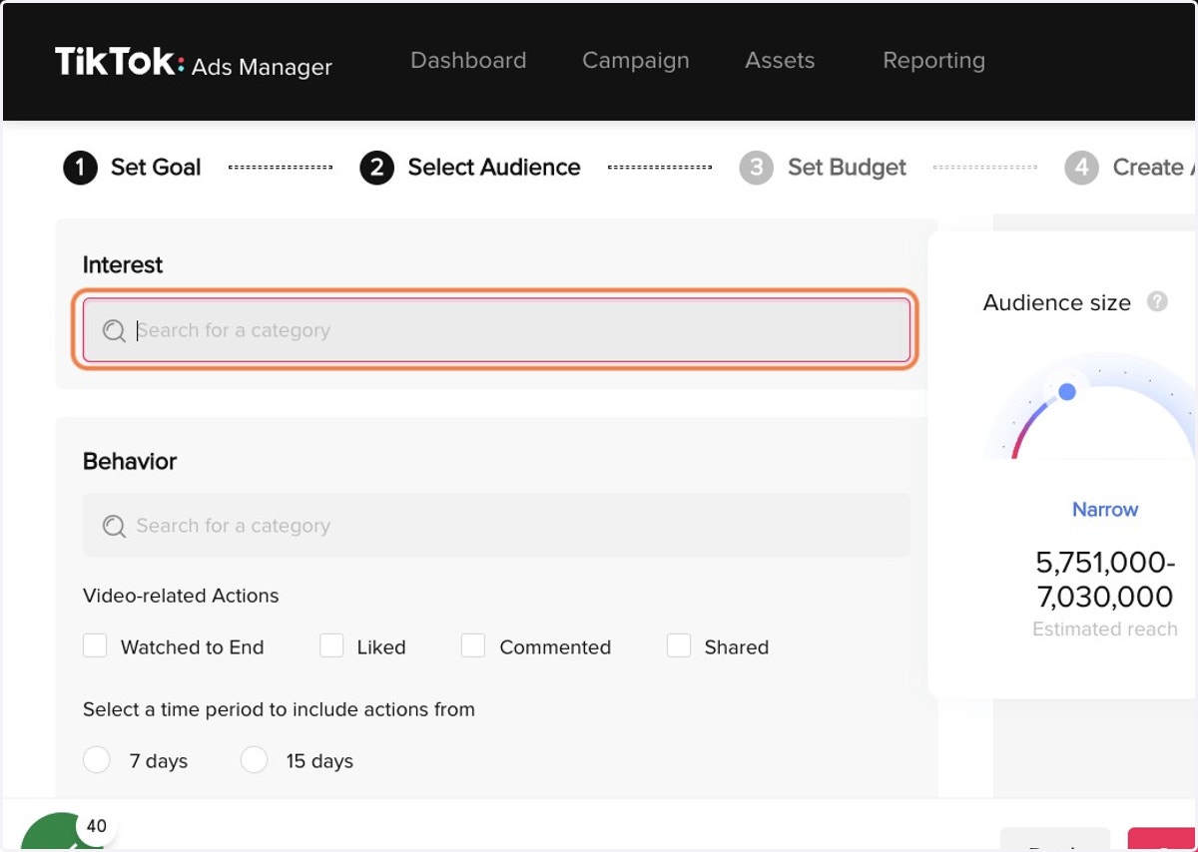Select the 7 days radio option
Image resolution: width=1198 pixels, height=852 pixels.
coord(97,760)
